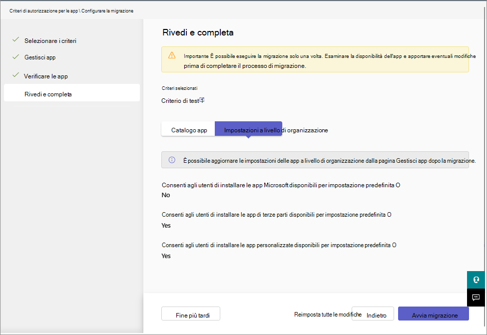Click Reimposta tutte le modifiche

pyautogui.click(x=328, y=315)
